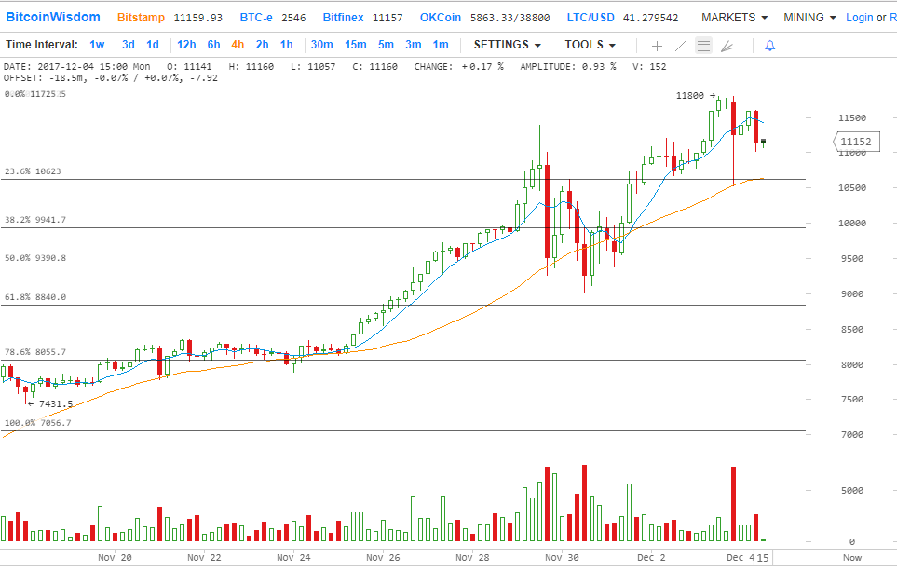Select the trend line drawing tool

pos(680,45)
